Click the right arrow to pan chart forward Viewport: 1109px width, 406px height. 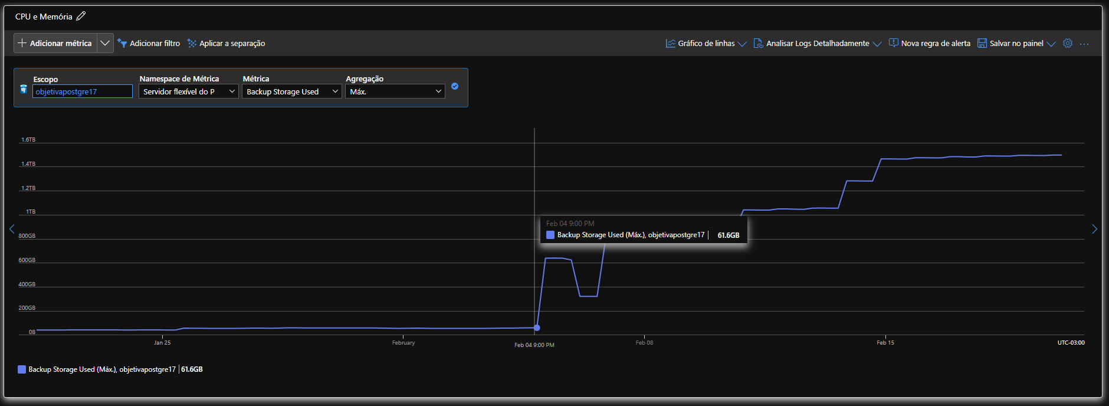[1094, 229]
